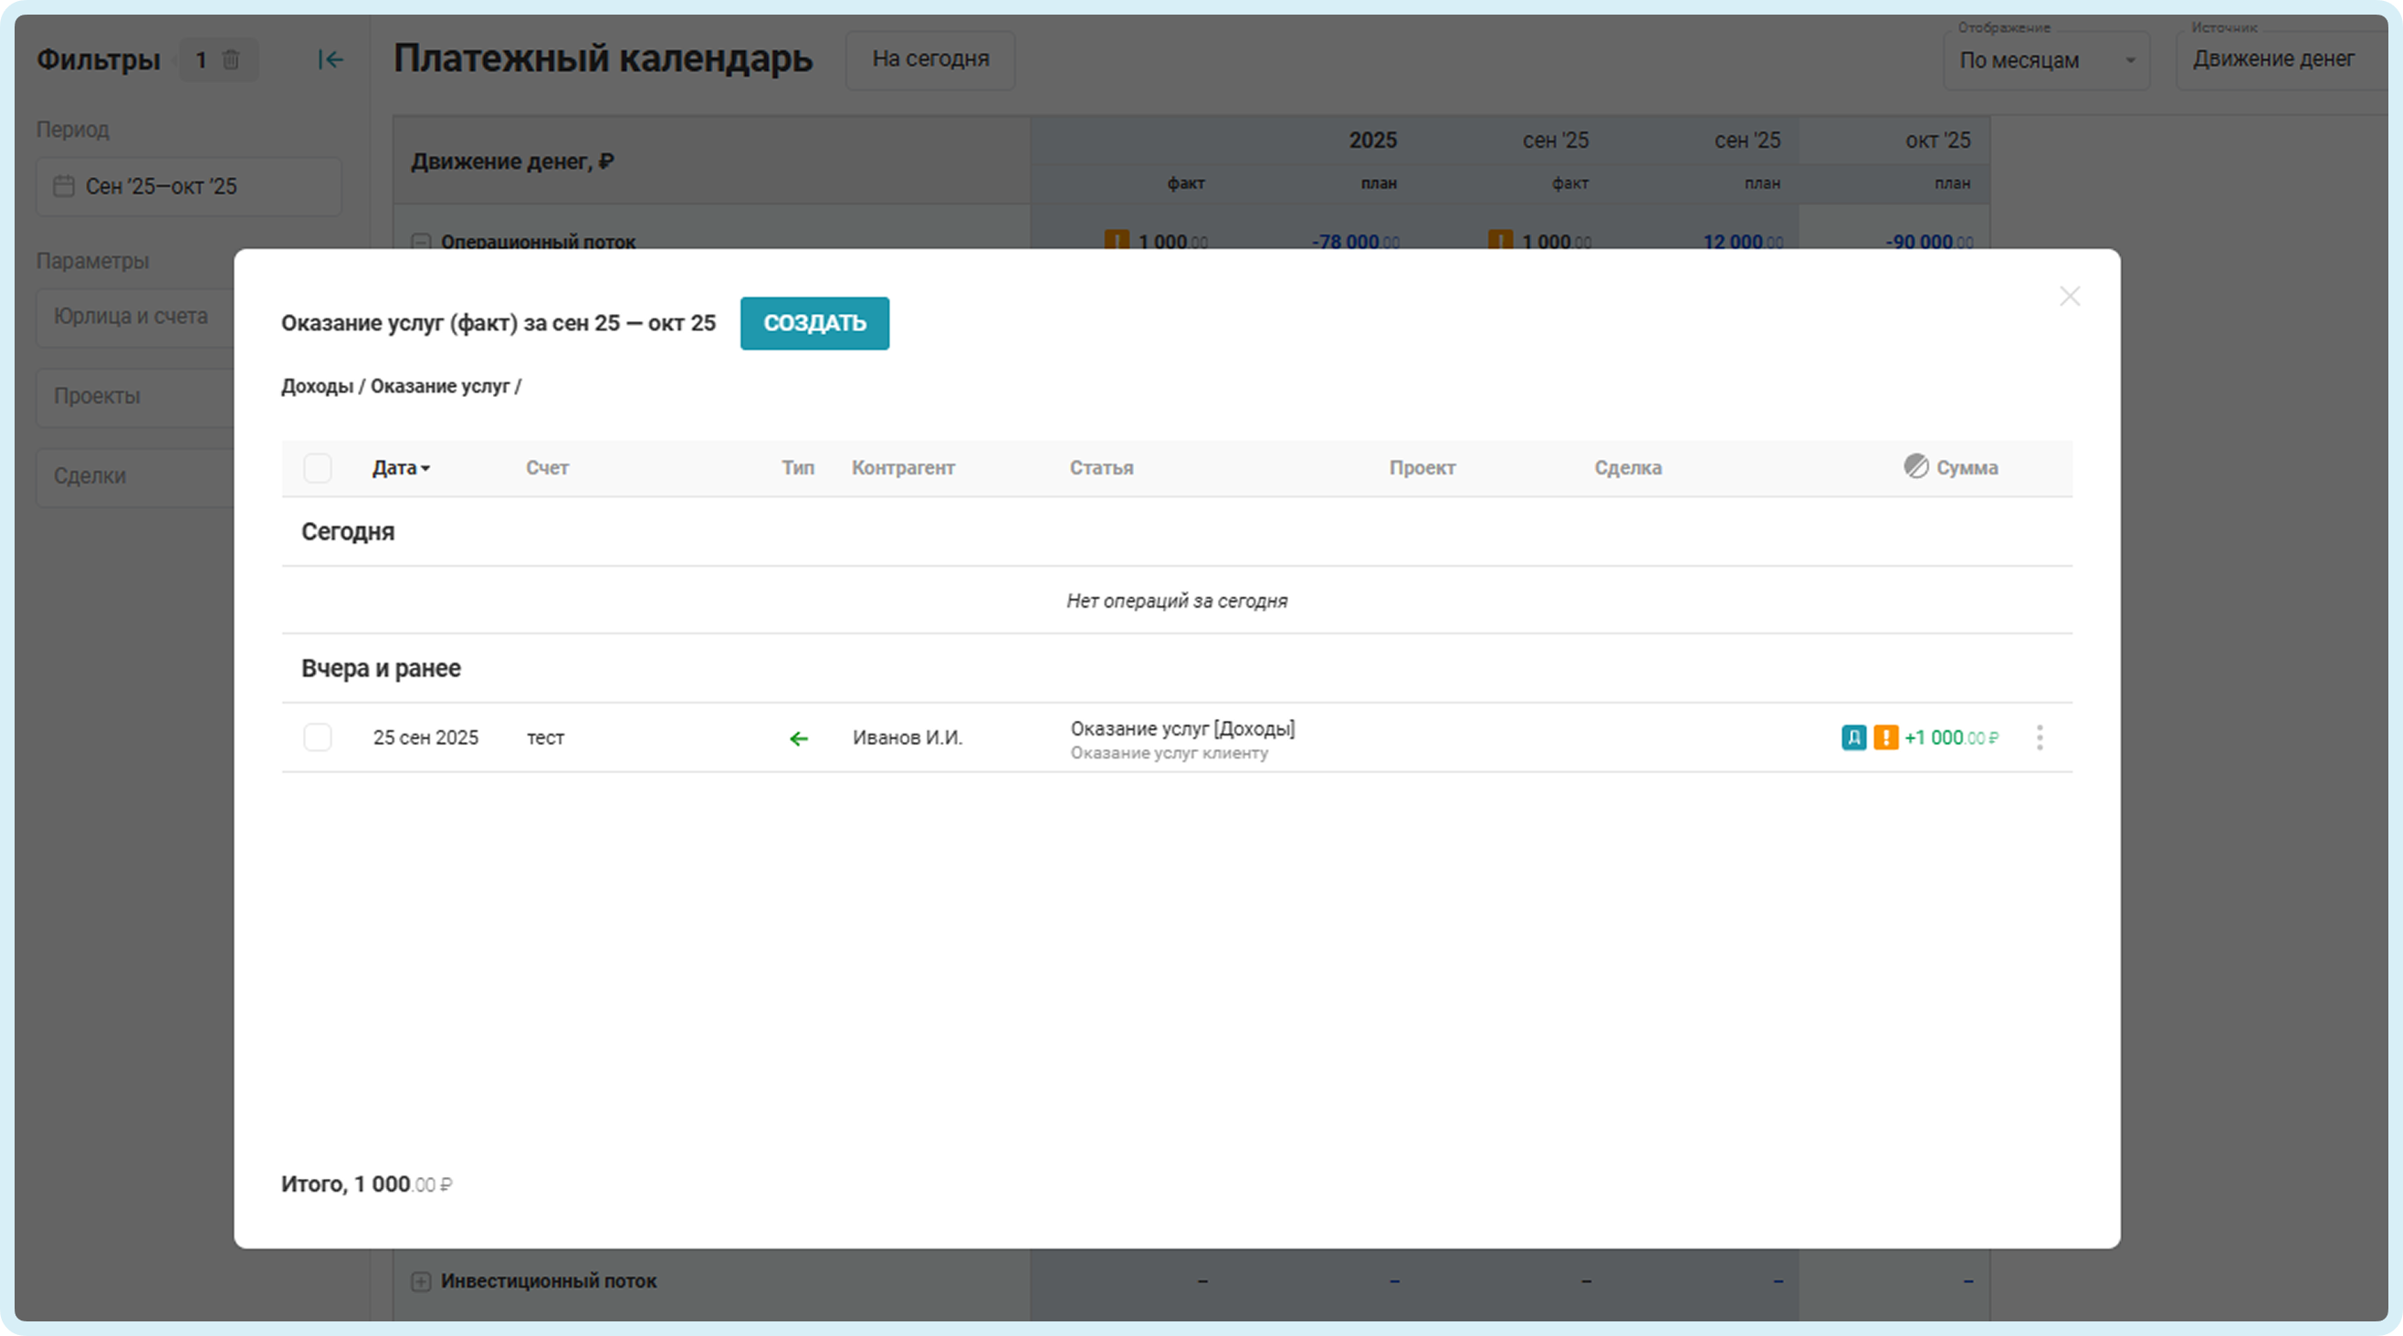This screenshot has height=1336, width=2403.
Task: Open the Движение денег source selector
Action: pyautogui.click(x=2273, y=59)
